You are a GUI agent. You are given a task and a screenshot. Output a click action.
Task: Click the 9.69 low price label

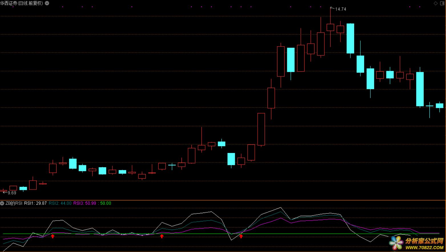[12, 193]
